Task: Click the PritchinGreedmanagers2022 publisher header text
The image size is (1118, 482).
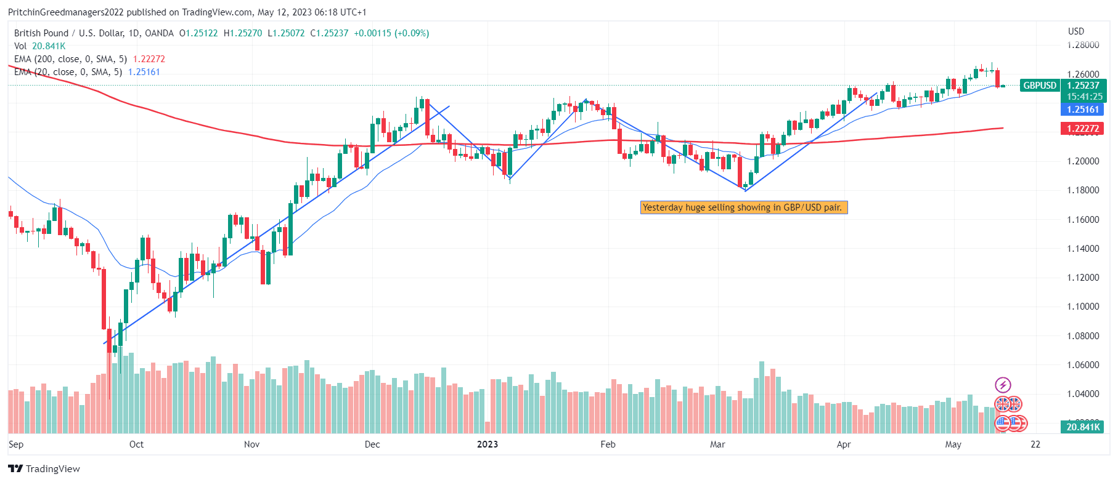Action: coord(66,12)
